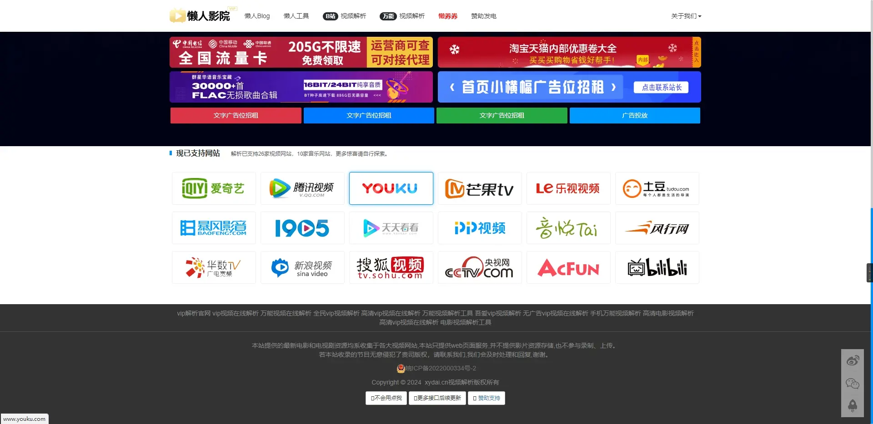Viewport: 873px width, 424px height.
Task: Open the 1905 logo tile
Action: 302,228
